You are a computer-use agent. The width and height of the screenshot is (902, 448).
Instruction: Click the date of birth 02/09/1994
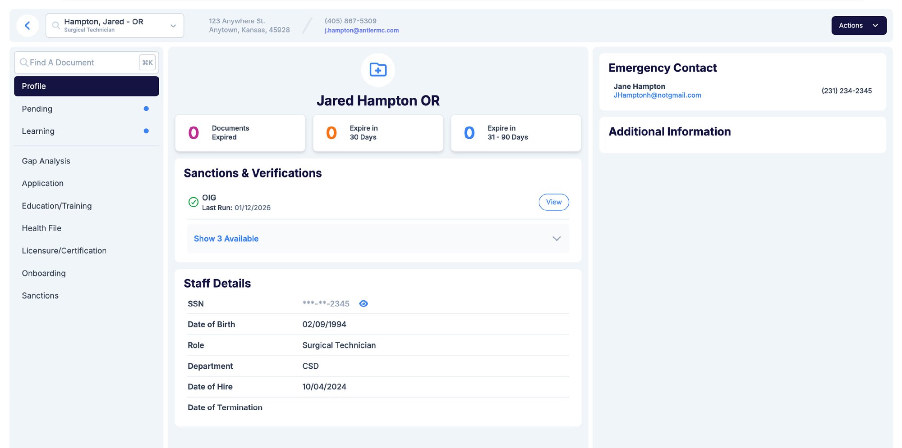[x=324, y=324]
